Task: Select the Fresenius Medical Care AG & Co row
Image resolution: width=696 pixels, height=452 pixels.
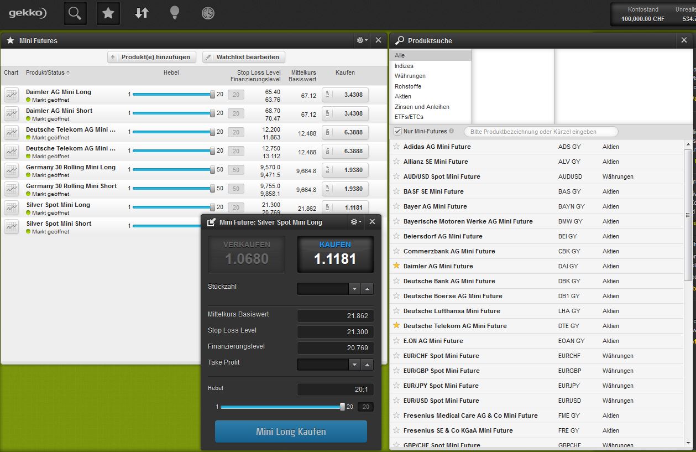Action: (x=536, y=415)
